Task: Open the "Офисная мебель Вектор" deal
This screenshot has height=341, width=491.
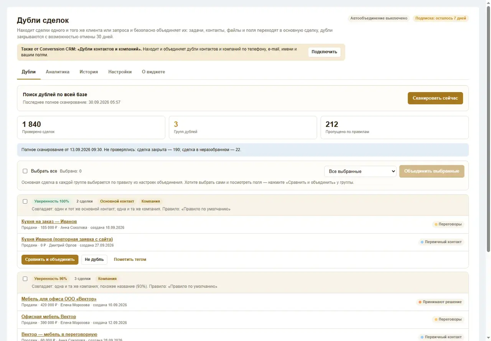Action: (49, 317)
